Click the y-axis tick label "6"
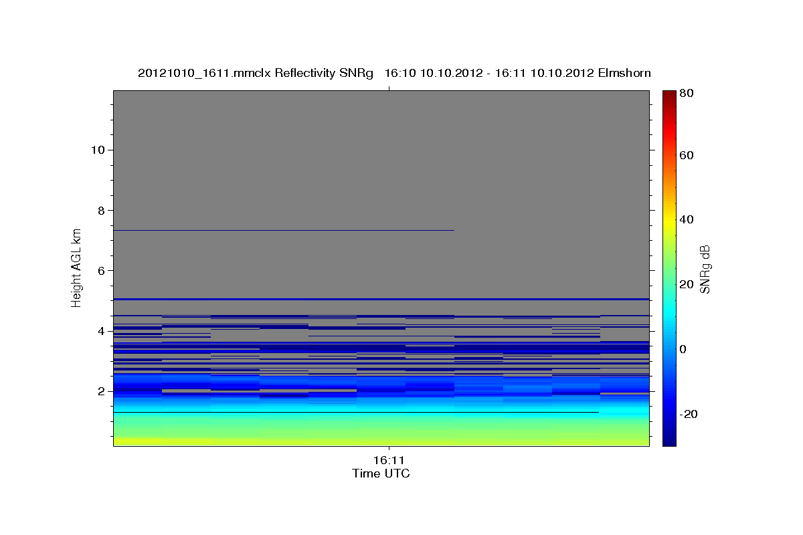This screenshot has height=535, width=803. click(100, 270)
